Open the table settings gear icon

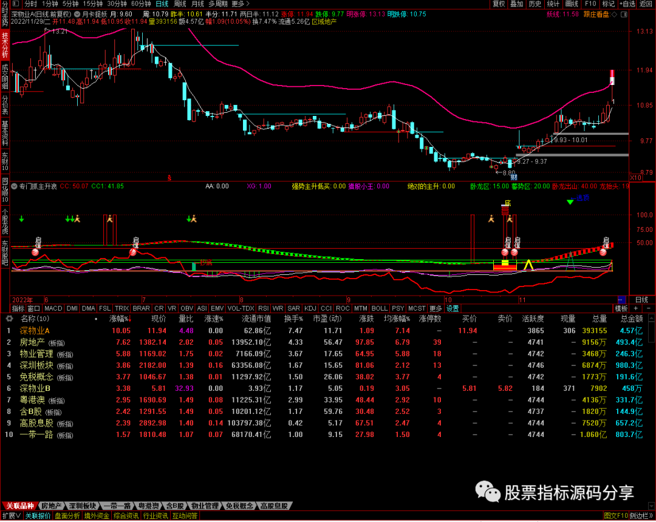[9, 319]
